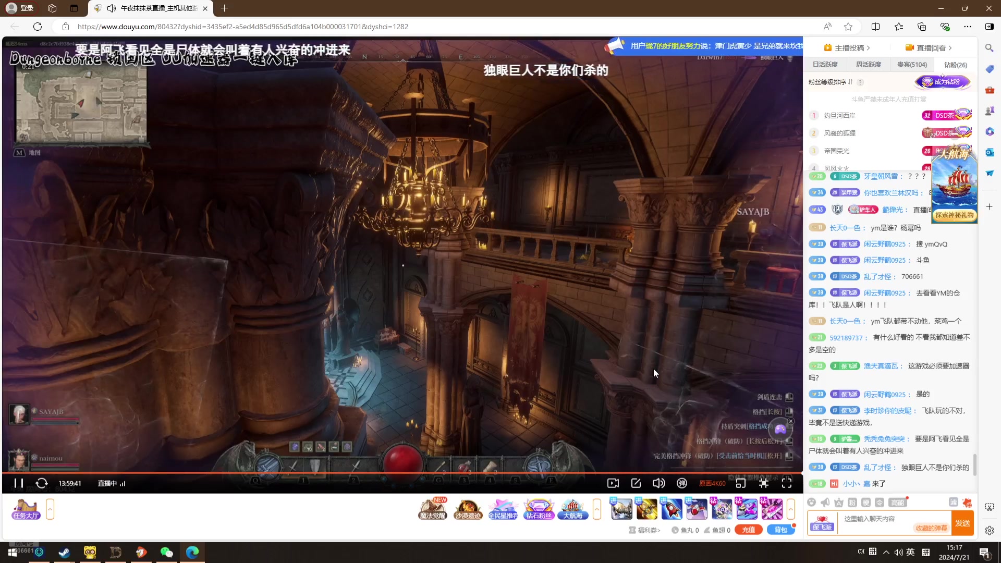Switch to the 周活跃度 tab

tap(869, 65)
